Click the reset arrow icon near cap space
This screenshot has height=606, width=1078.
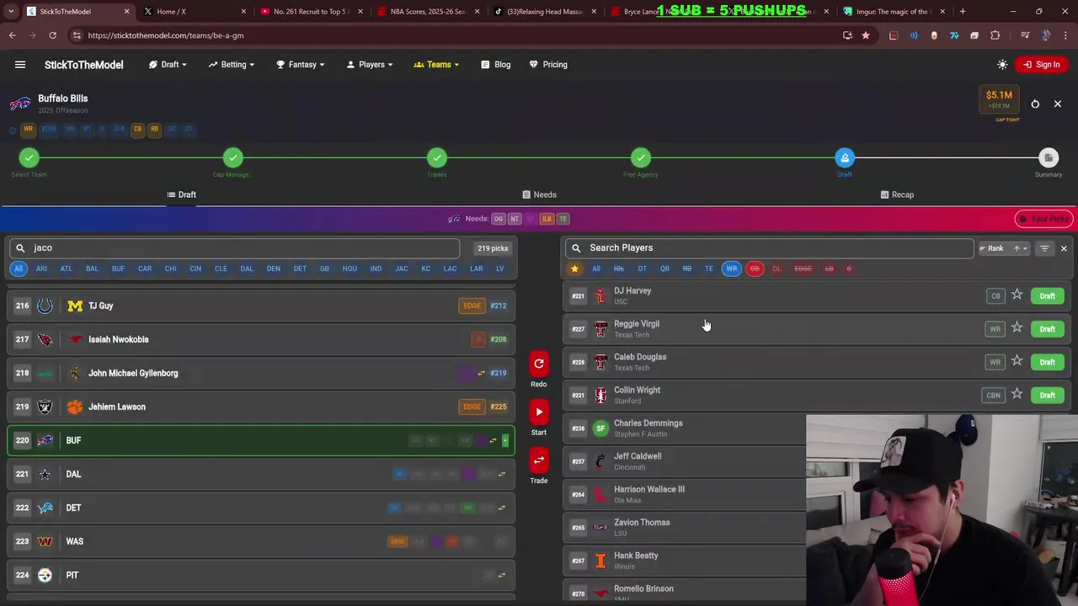[x=1035, y=104]
